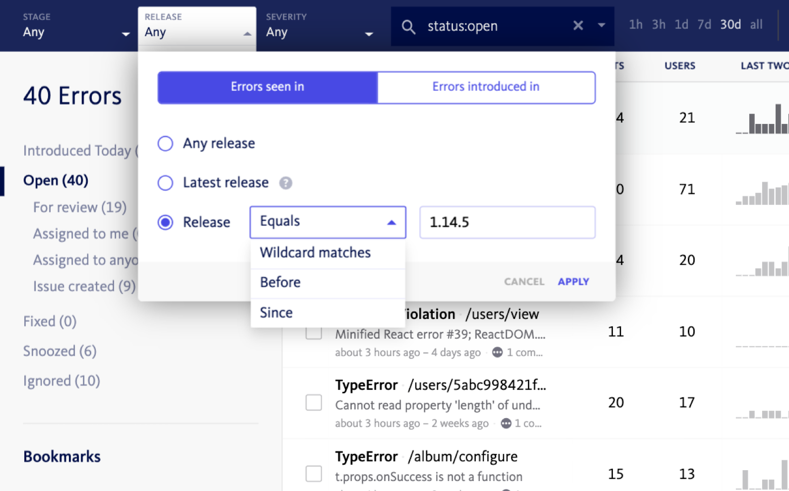Show For review (19) errors
789x491 pixels.
click(80, 207)
